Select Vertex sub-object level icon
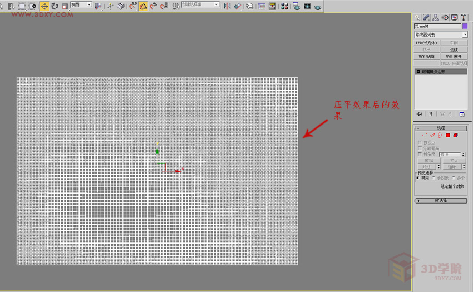Screen dimensions: 473x292 point(425,136)
